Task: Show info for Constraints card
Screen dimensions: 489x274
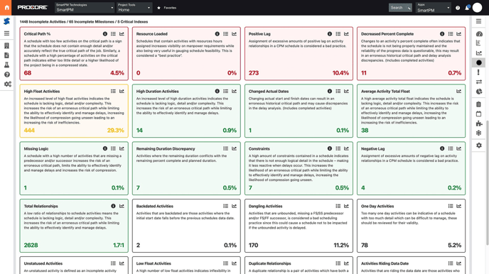Action: [x=330, y=148]
